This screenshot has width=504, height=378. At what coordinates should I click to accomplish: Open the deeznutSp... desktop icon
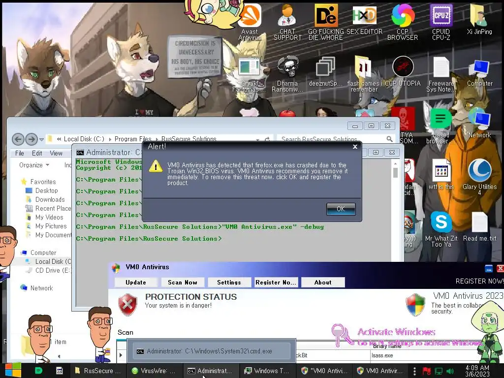coord(326,71)
